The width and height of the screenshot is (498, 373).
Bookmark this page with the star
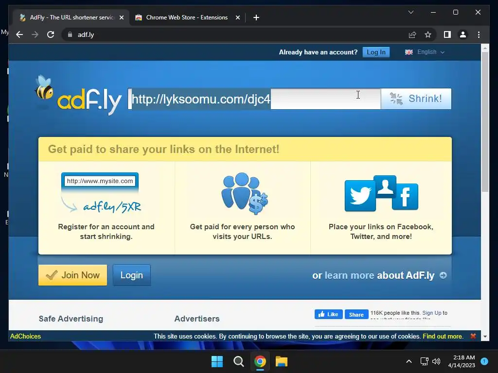(428, 34)
